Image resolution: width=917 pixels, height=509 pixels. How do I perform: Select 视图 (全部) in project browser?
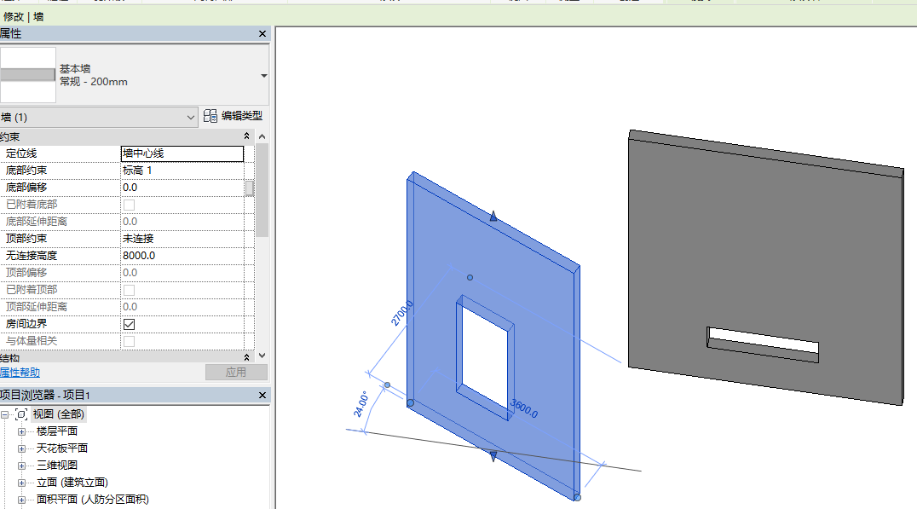point(59,414)
